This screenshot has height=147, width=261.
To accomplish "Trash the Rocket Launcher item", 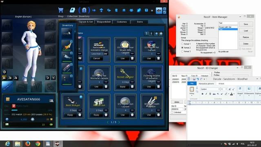I will 132,87.
